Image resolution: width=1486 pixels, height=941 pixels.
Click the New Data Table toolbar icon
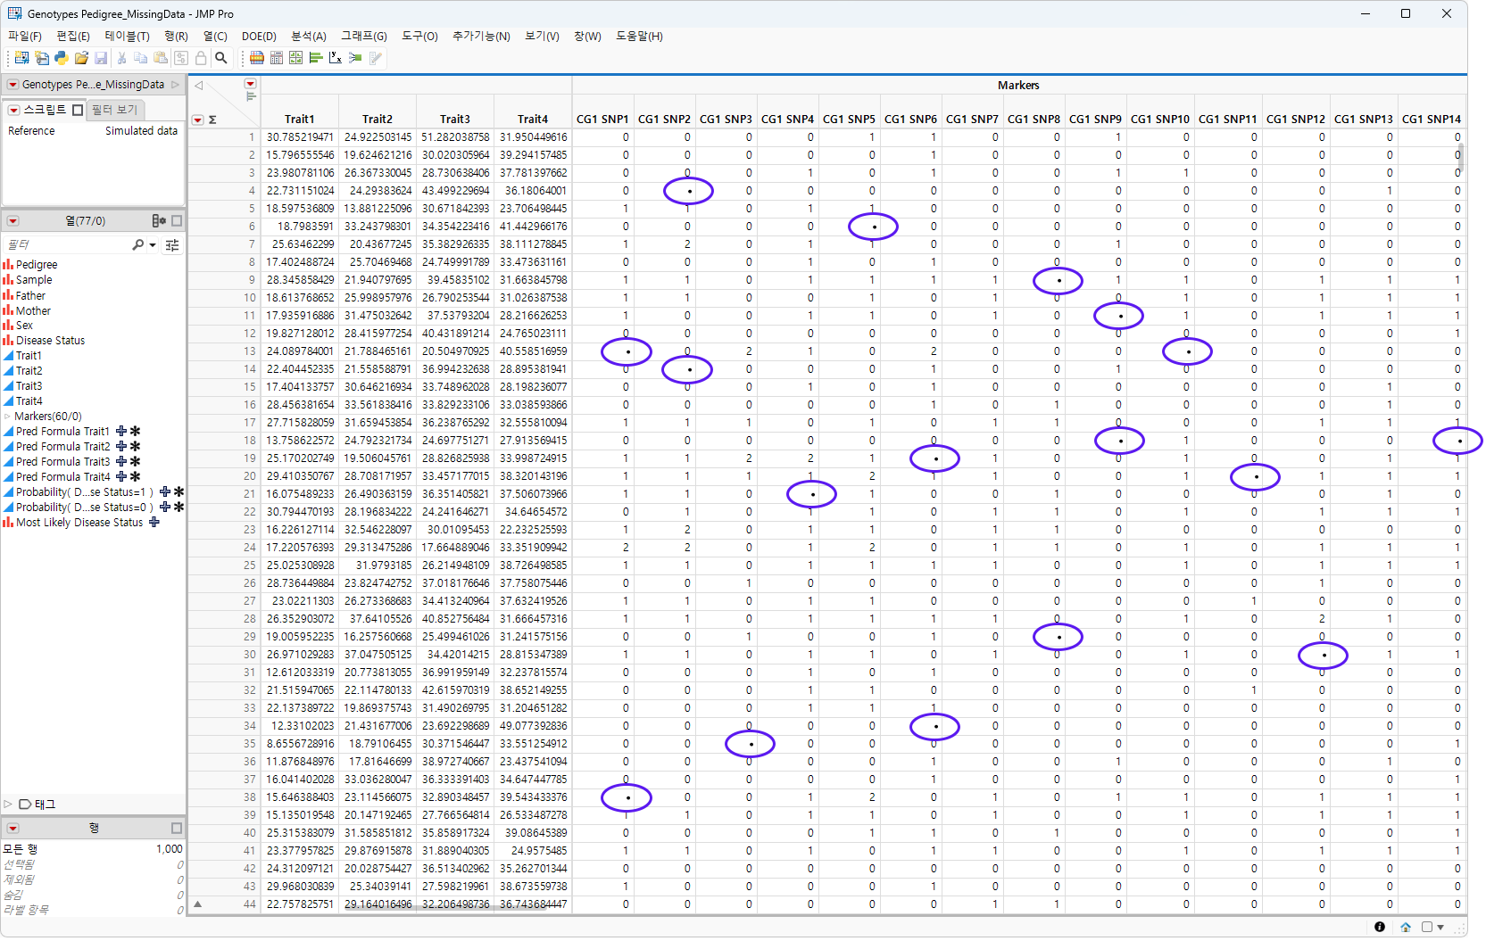pyautogui.click(x=21, y=58)
